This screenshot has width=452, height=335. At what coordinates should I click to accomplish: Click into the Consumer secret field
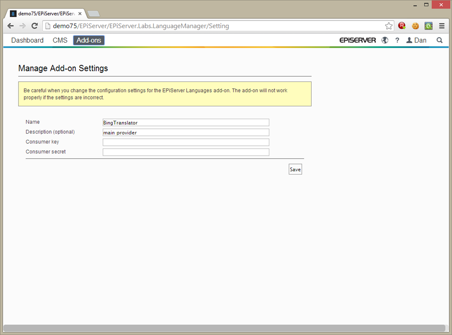[186, 152]
